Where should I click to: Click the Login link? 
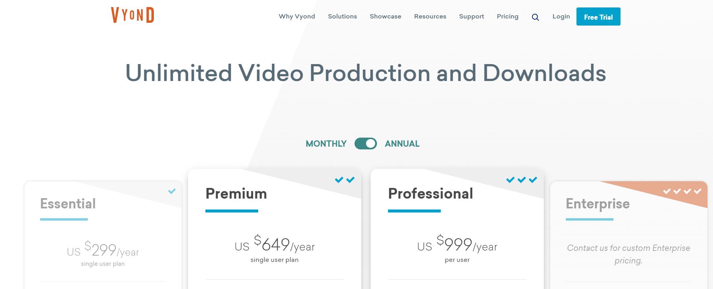click(561, 17)
